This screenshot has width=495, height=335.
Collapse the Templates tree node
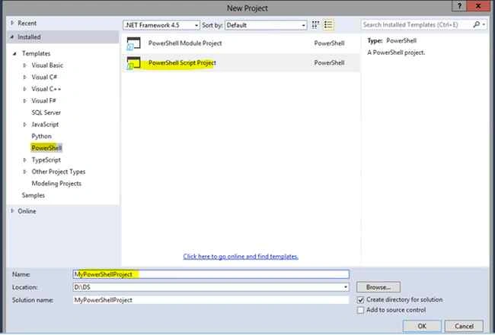(14, 53)
